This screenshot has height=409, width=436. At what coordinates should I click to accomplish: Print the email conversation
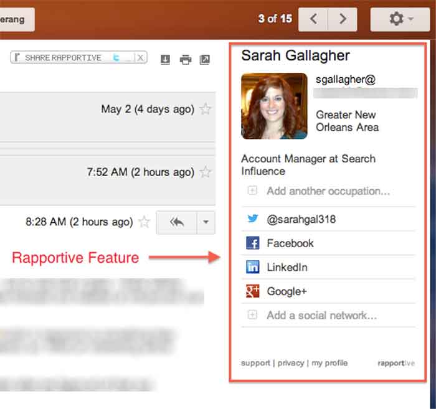point(185,60)
